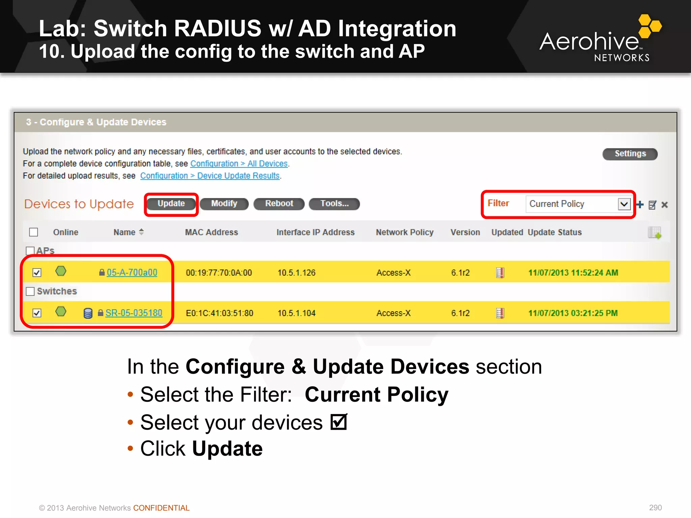691x518 pixels.
Task: Click the Update Status column header
Action: [x=555, y=232]
